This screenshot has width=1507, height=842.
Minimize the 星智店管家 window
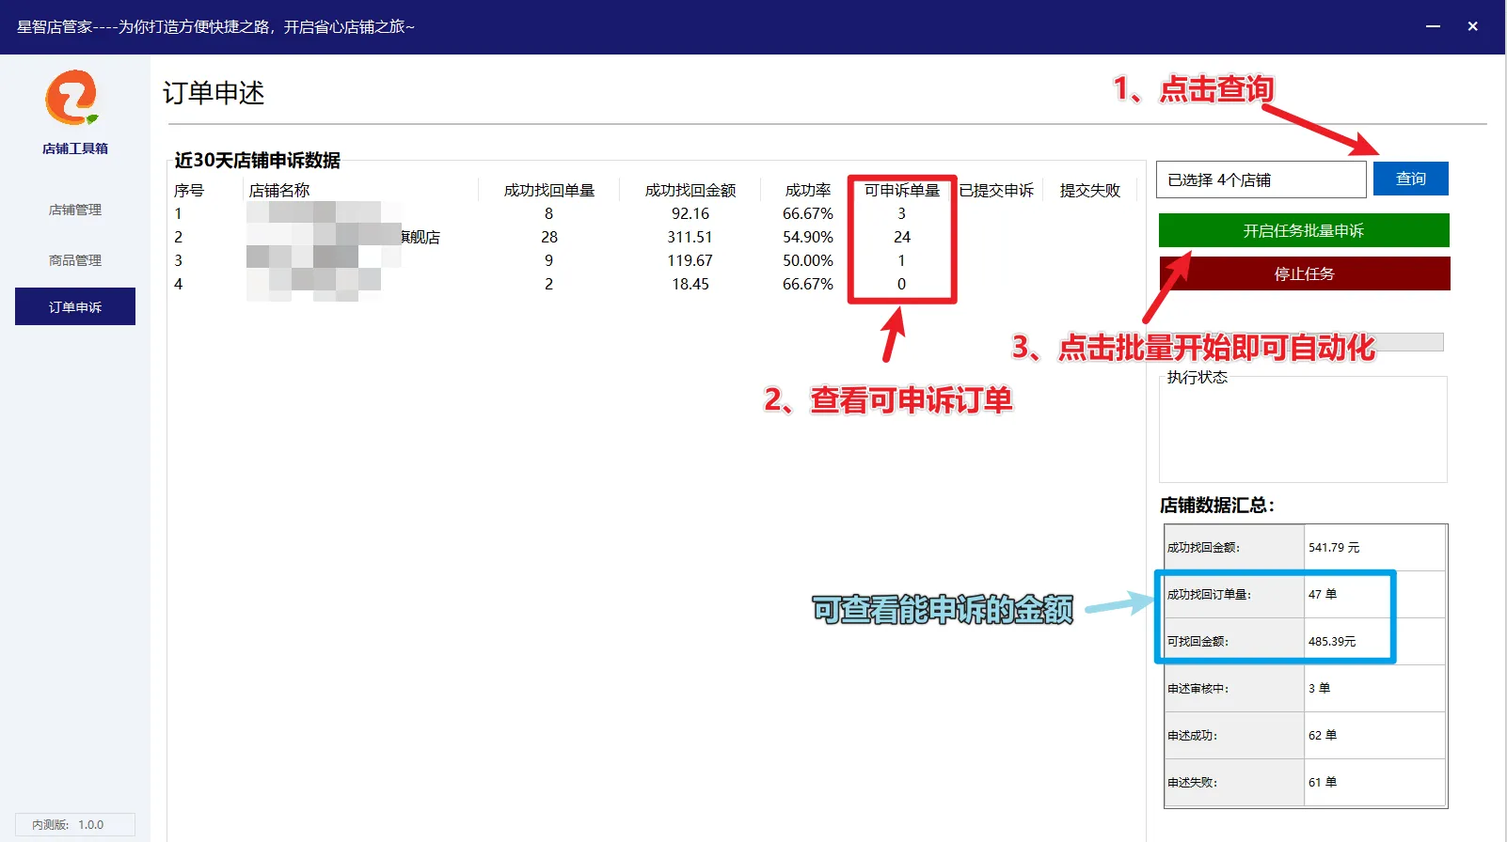tap(1433, 26)
